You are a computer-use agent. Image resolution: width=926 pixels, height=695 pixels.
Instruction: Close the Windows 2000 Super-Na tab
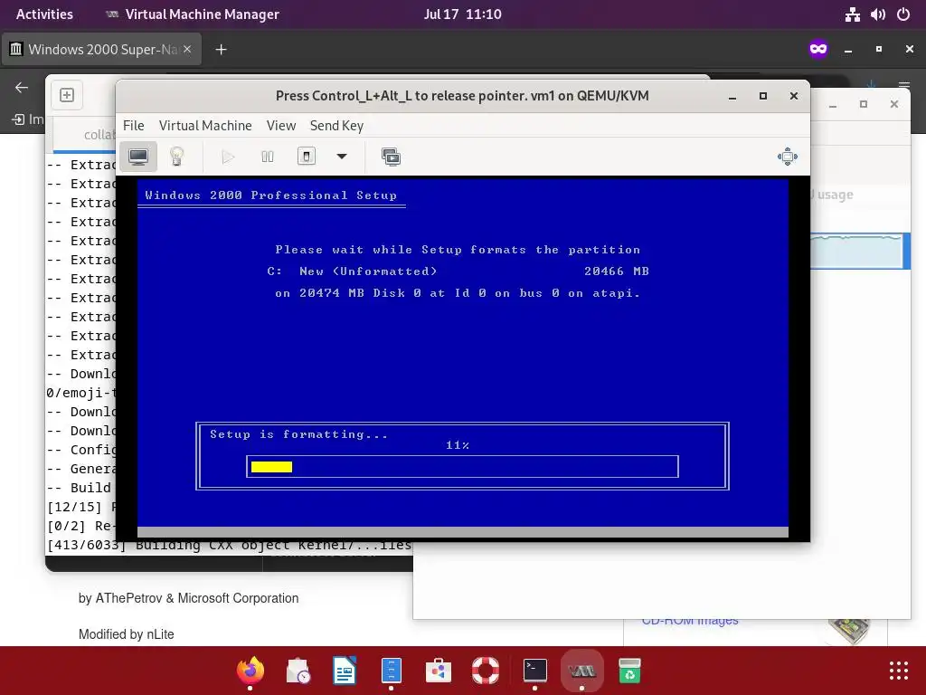pos(187,49)
